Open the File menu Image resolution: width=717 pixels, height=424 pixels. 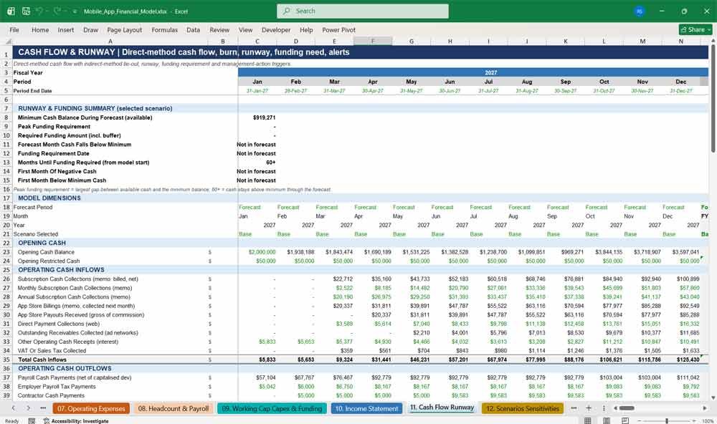click(14, 29)
